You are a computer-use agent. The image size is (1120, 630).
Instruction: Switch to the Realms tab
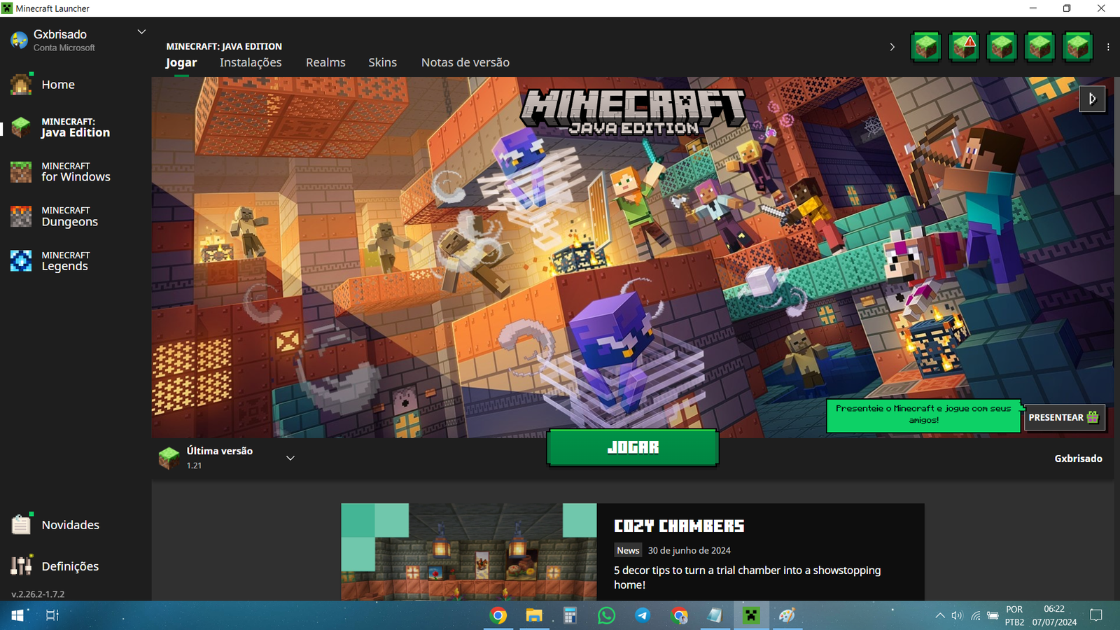pos(325,62)
